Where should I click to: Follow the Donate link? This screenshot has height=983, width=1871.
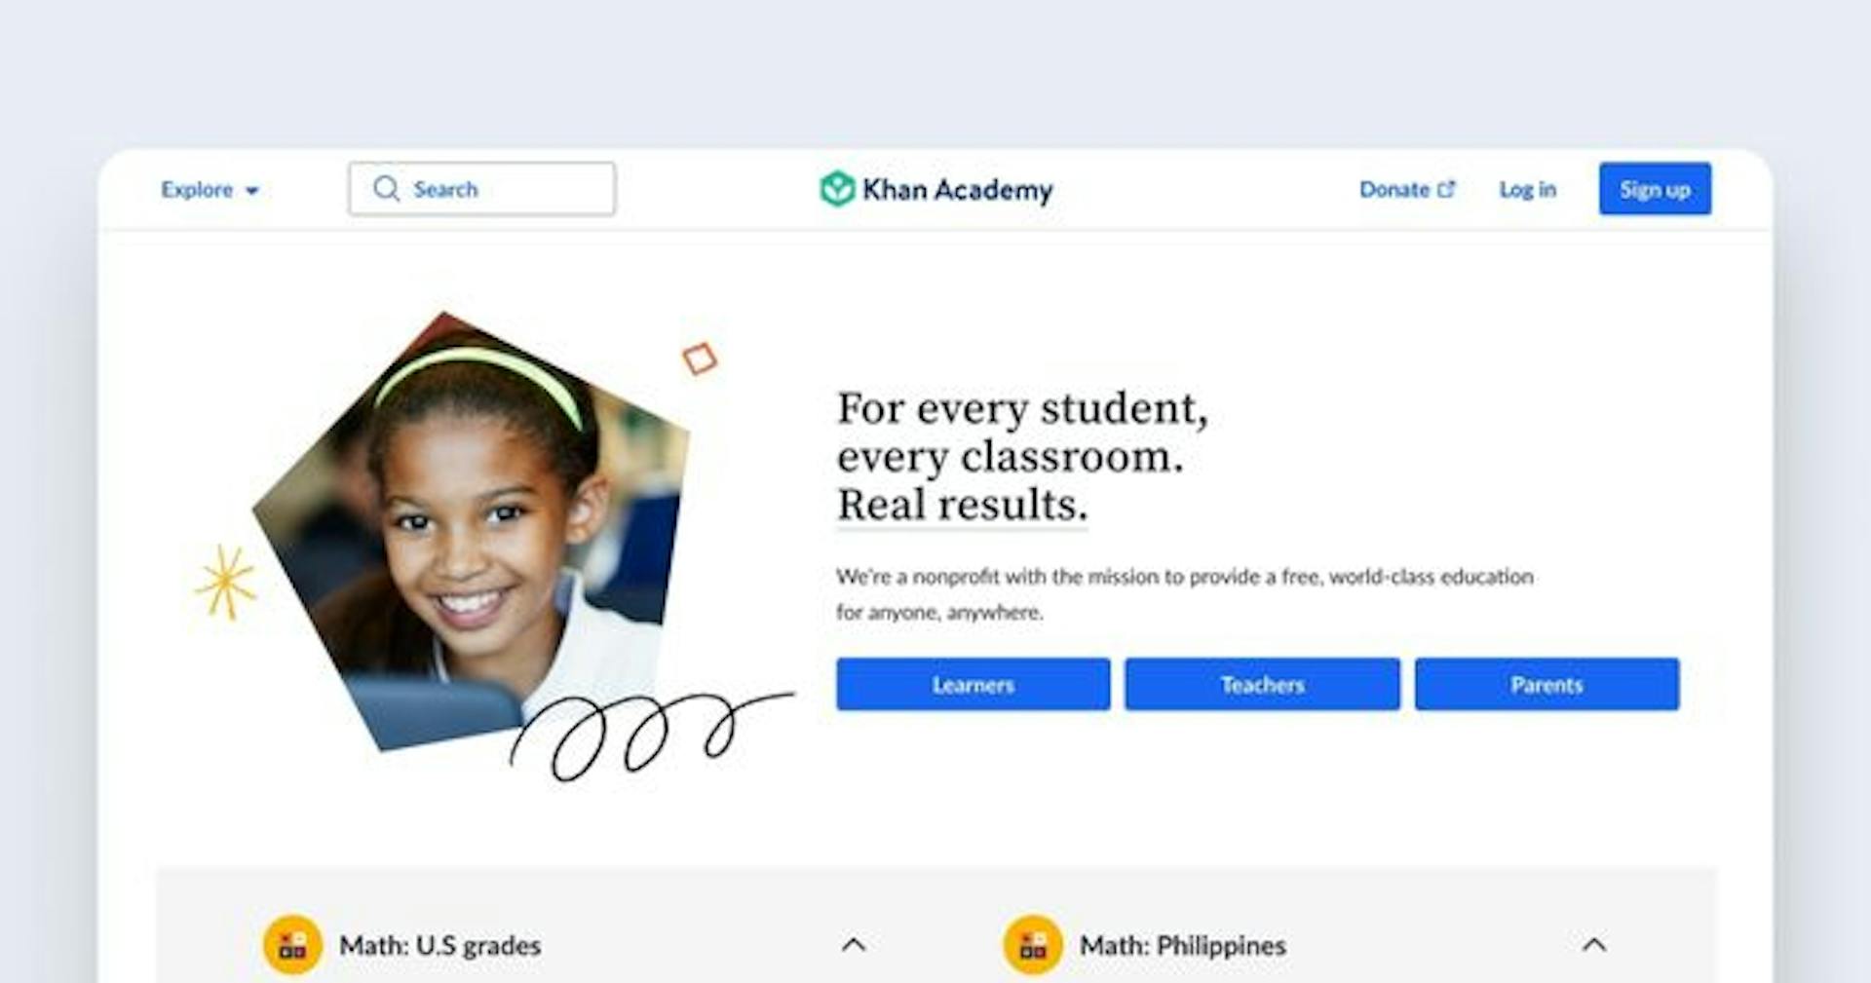click(x=1394, y=189)
